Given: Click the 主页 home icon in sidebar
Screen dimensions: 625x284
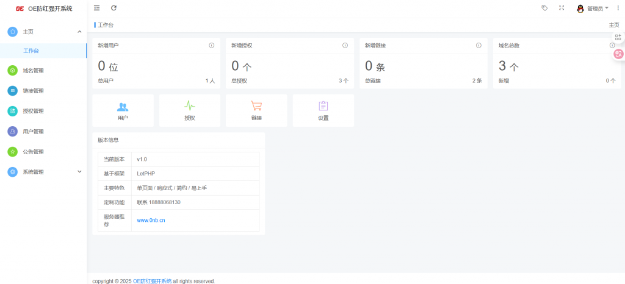Looking at the screenshot, I should [13, 32].
